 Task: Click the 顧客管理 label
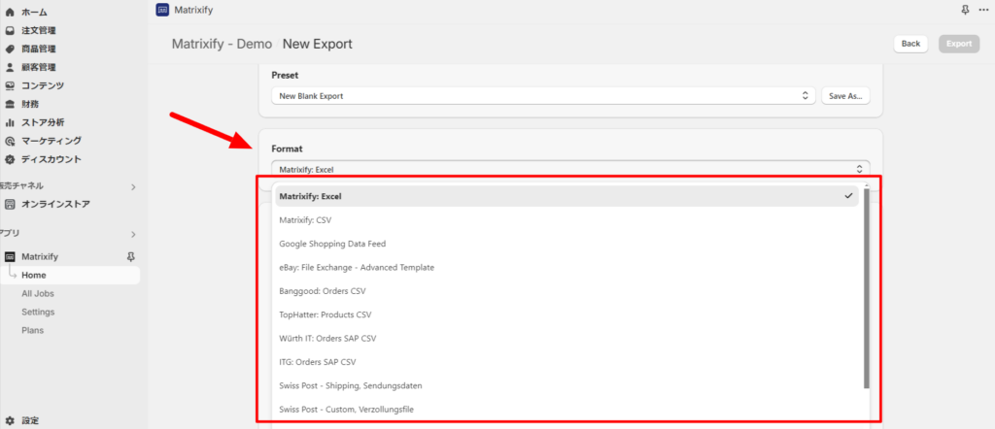[39, 67]
